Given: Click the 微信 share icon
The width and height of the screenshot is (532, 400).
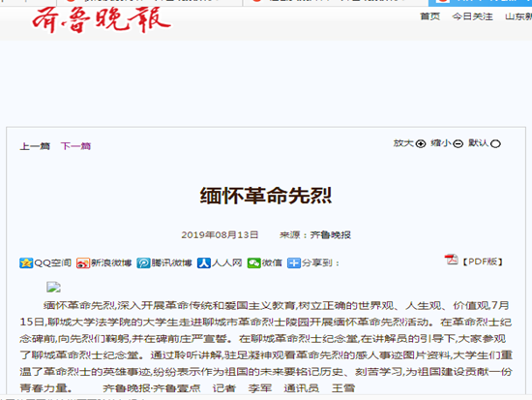Looking at the screenshot, I should (x=253, y=263).
